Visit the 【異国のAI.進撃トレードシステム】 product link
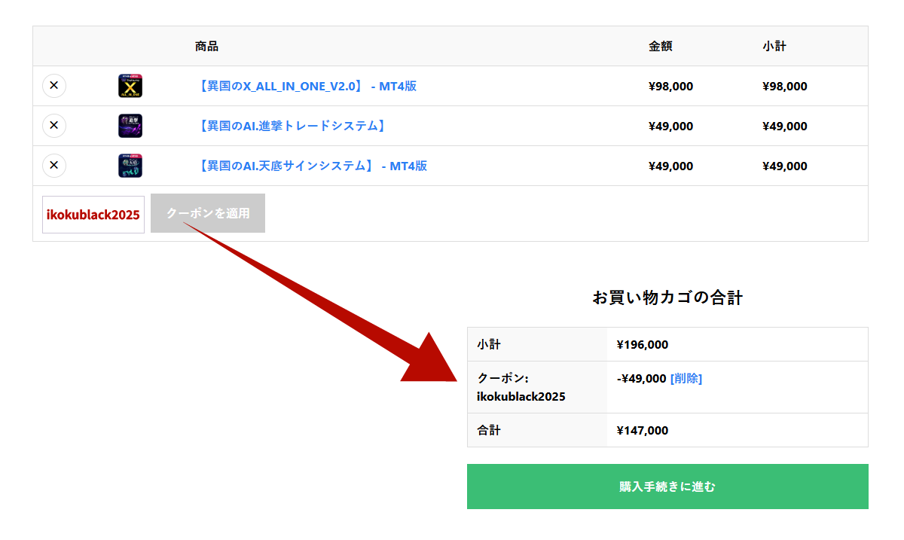Screen dimensions: 904x540 pyautogui.click(x=292, y=126)
